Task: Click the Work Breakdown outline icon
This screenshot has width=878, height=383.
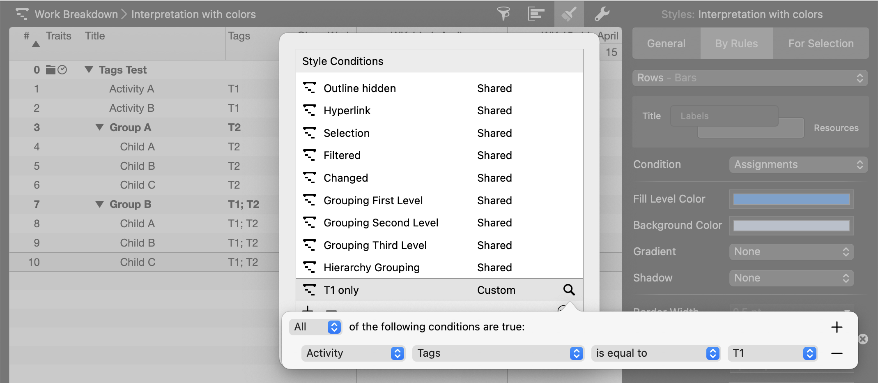Action: (x=22, y=14)
